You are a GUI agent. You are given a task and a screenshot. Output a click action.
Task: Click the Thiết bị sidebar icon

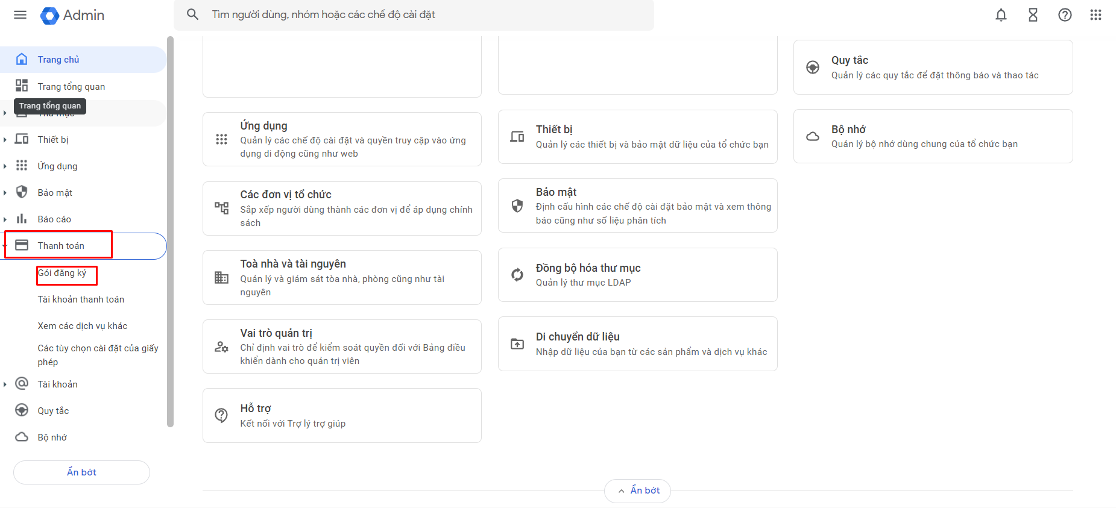[22, 139]
